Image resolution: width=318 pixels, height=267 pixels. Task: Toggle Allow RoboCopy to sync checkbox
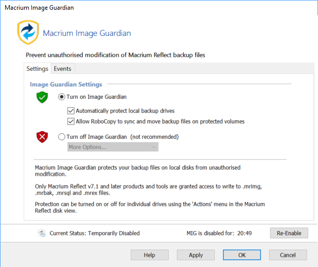point(71,121)
